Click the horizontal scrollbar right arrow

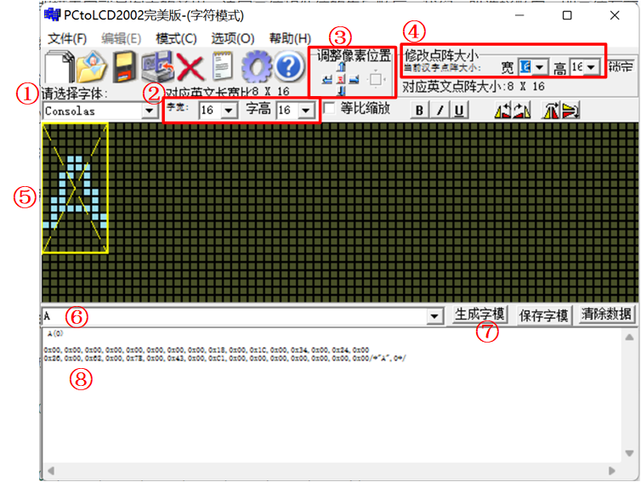coord(611,471)
